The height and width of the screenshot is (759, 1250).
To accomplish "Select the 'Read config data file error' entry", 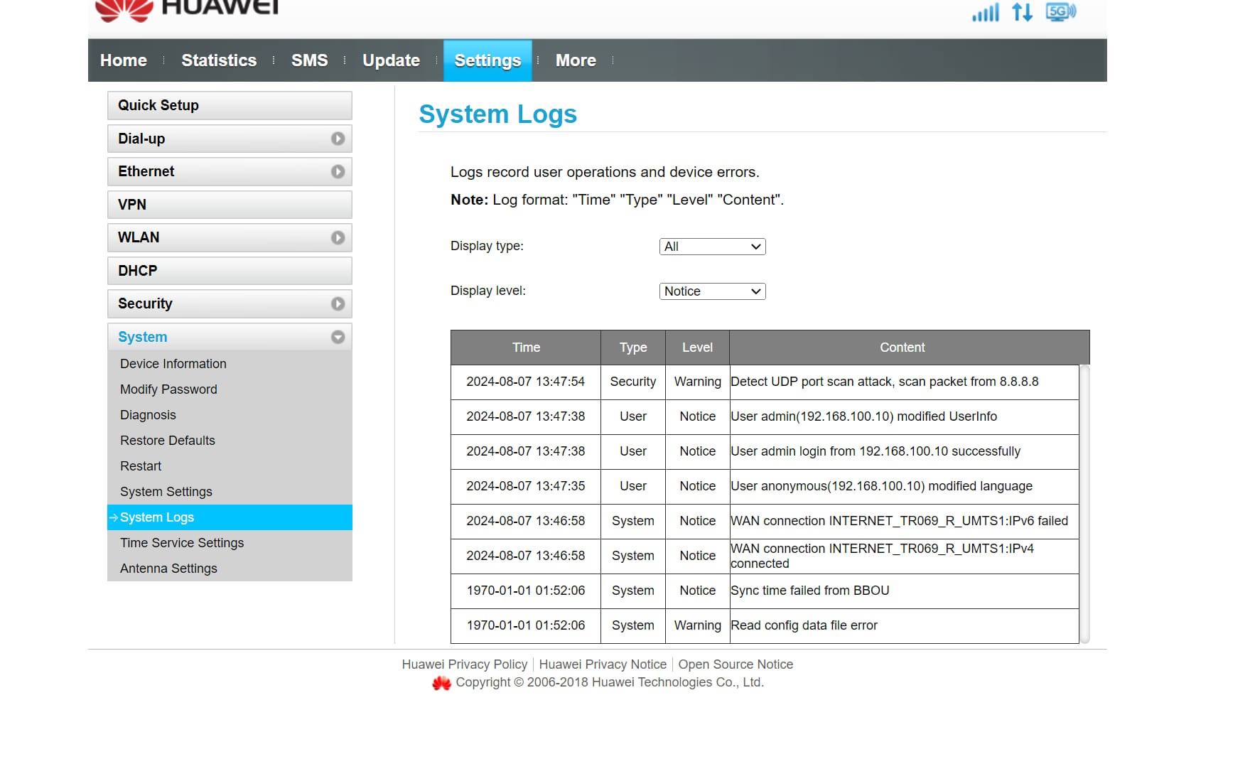I will [x=765, y=626].
